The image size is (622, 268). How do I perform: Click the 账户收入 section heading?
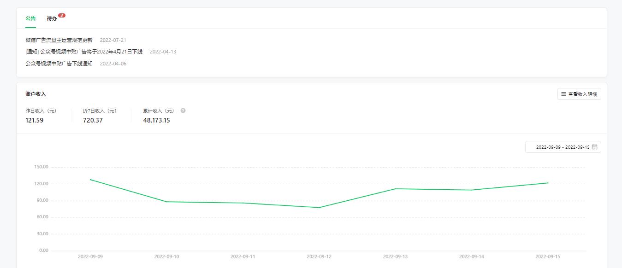pos(36,94)
